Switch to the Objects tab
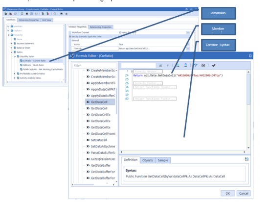This screenshot has width=269, height=202. (148, 160)
